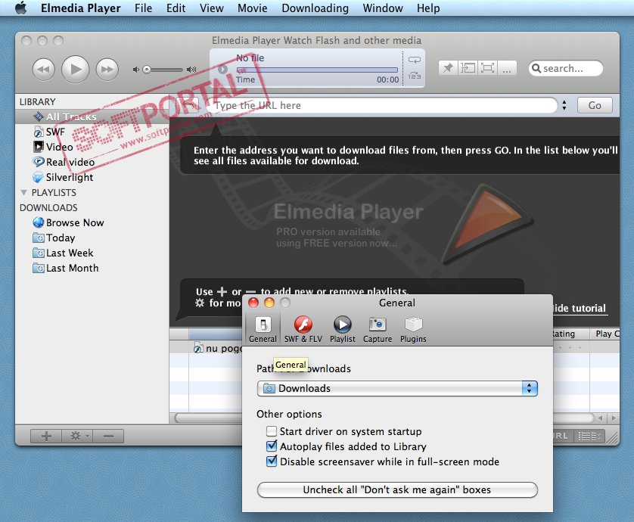Select All Tracks in the library
The width and height of the screenshot is (634, 522).
[92, 117]
